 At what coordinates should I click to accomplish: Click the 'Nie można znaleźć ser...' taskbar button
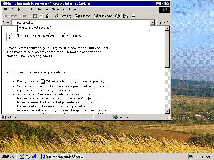[x=63, y=157]
